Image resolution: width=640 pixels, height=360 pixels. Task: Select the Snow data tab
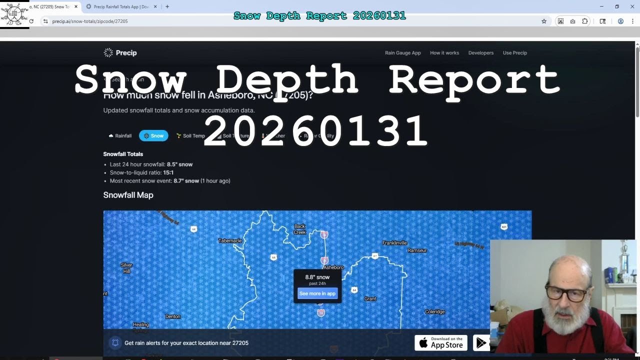(153, 135)
